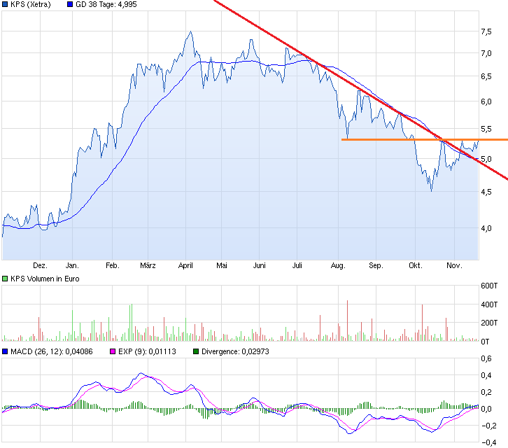Click the 7,5 price axis label
Image resolution: width=508 pixels, height=448 pixels.
(486, 31)
